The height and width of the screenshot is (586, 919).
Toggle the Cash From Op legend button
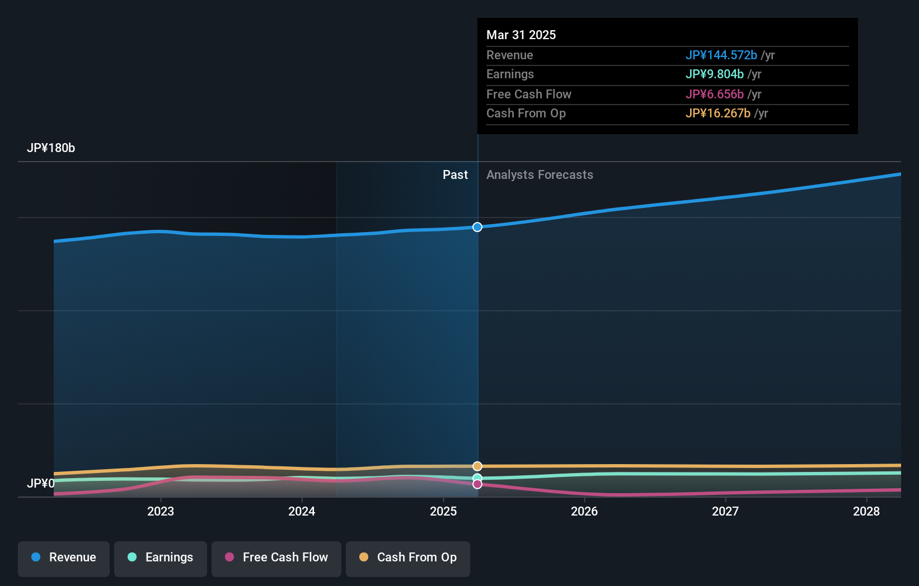[408, 559]
